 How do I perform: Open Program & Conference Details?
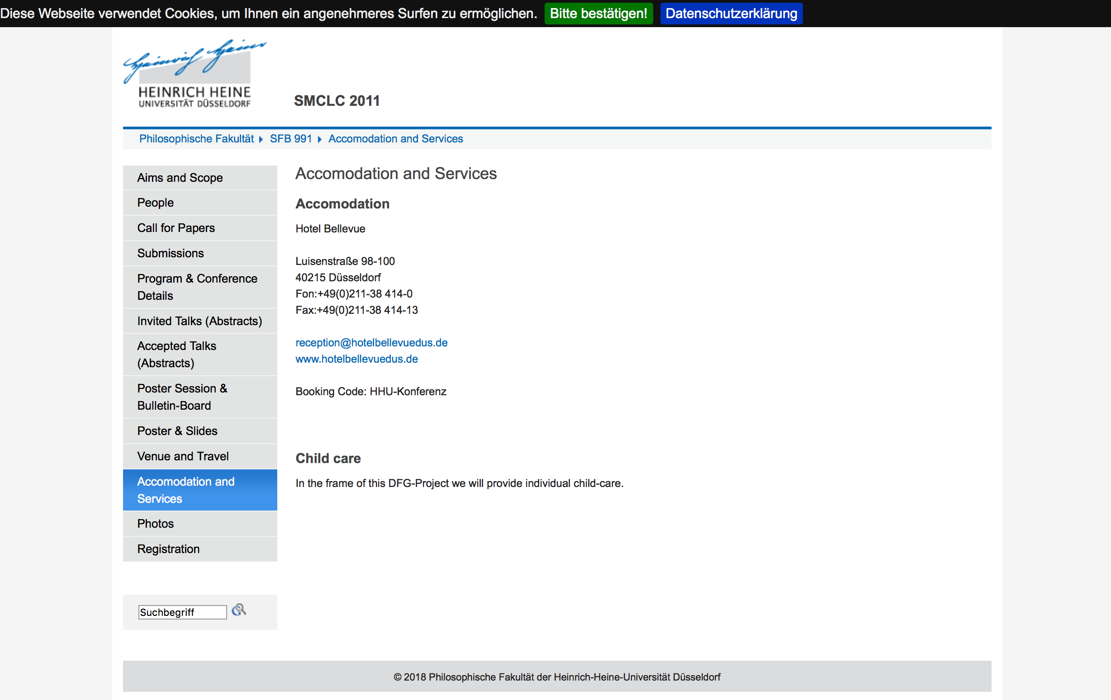coord(197,287)
